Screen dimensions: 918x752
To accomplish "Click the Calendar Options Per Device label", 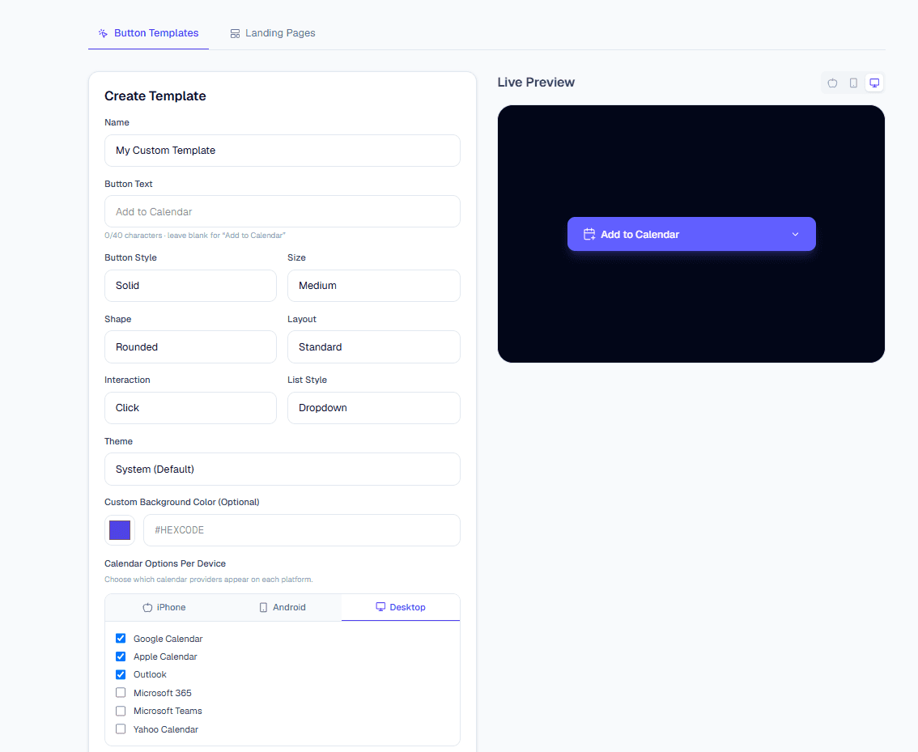I will tap(165, 563).
